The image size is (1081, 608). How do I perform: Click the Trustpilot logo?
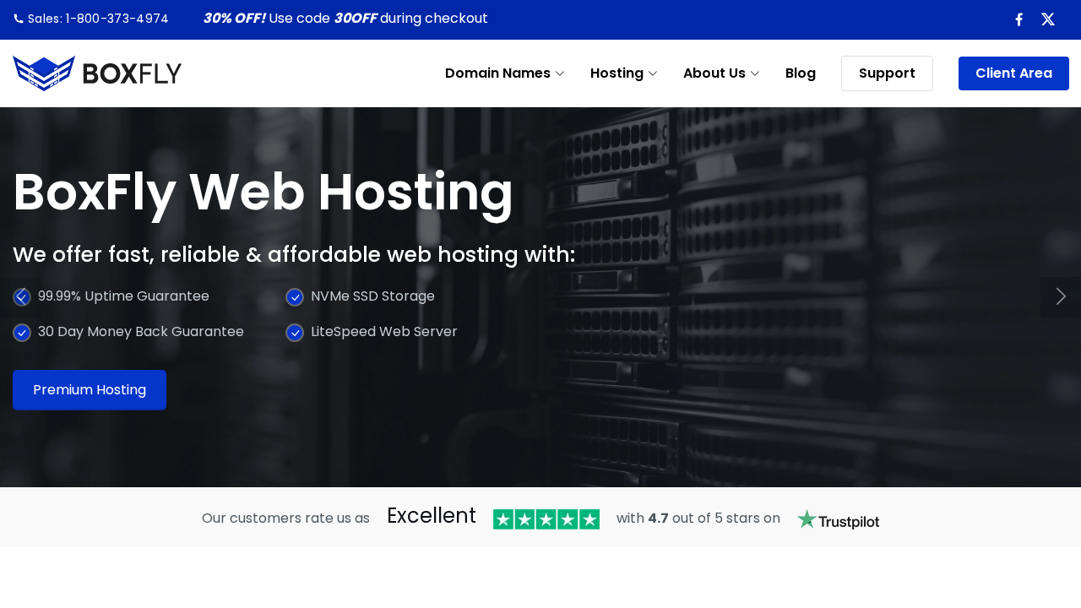[x=838, y=519]
